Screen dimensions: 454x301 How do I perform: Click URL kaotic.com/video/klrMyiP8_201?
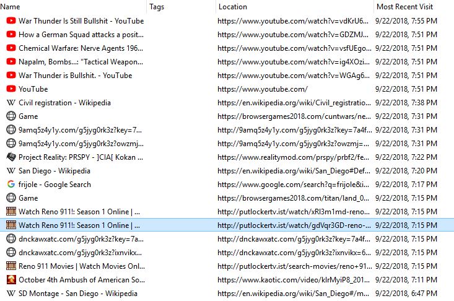click(x=294, y=279)
